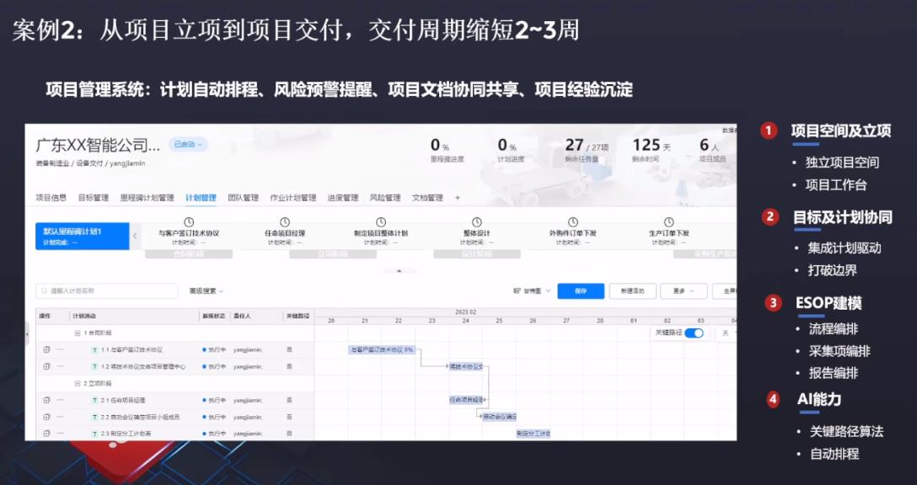The image size is (917, 485).
Task: Switch to 风险管理 tab
Action: coord(385,198)
